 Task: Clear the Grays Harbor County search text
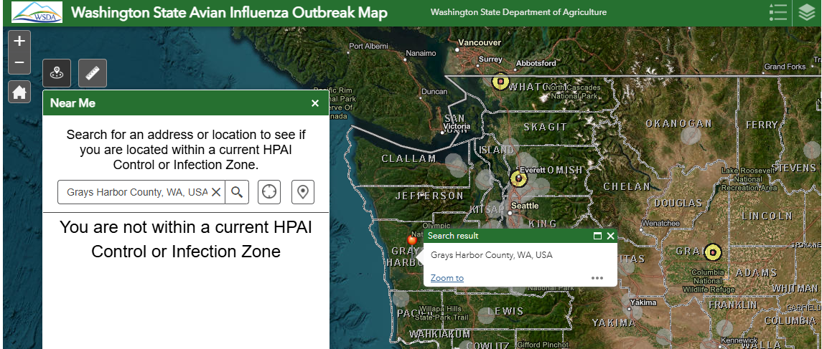pyautogui.click(x=216, y=192)
